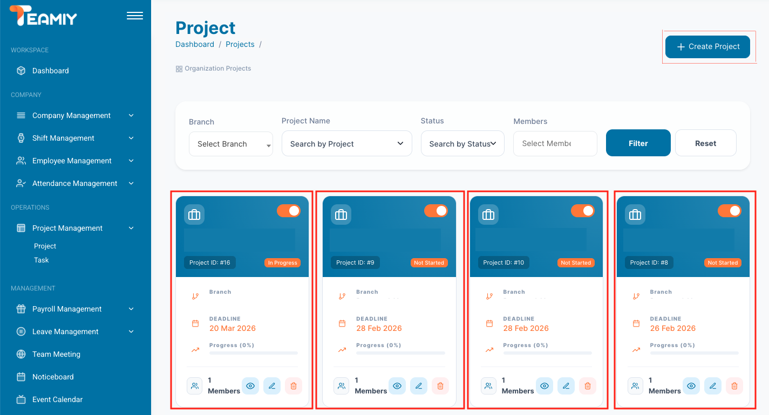Click the Create Project button
This screenshot has width=769, height=415.
pos(707,47)
